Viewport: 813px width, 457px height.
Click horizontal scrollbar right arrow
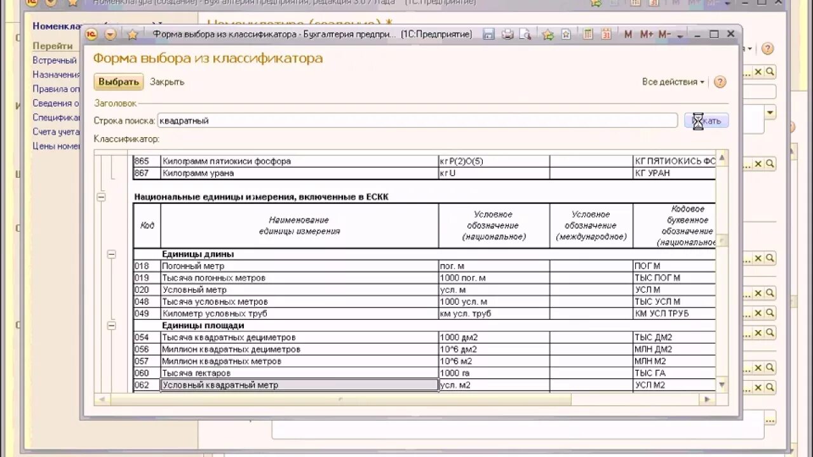[x=707, y=400]
